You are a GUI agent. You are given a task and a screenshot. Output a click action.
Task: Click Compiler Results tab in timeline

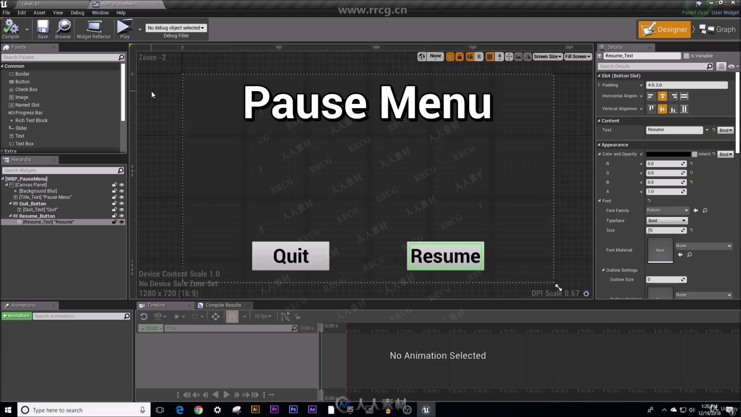224,305
